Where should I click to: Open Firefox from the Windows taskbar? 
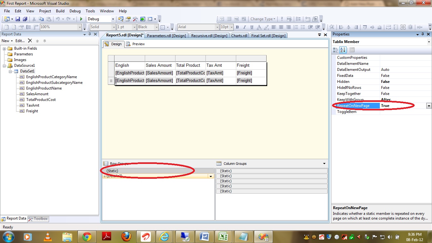[x=126, y=236]
